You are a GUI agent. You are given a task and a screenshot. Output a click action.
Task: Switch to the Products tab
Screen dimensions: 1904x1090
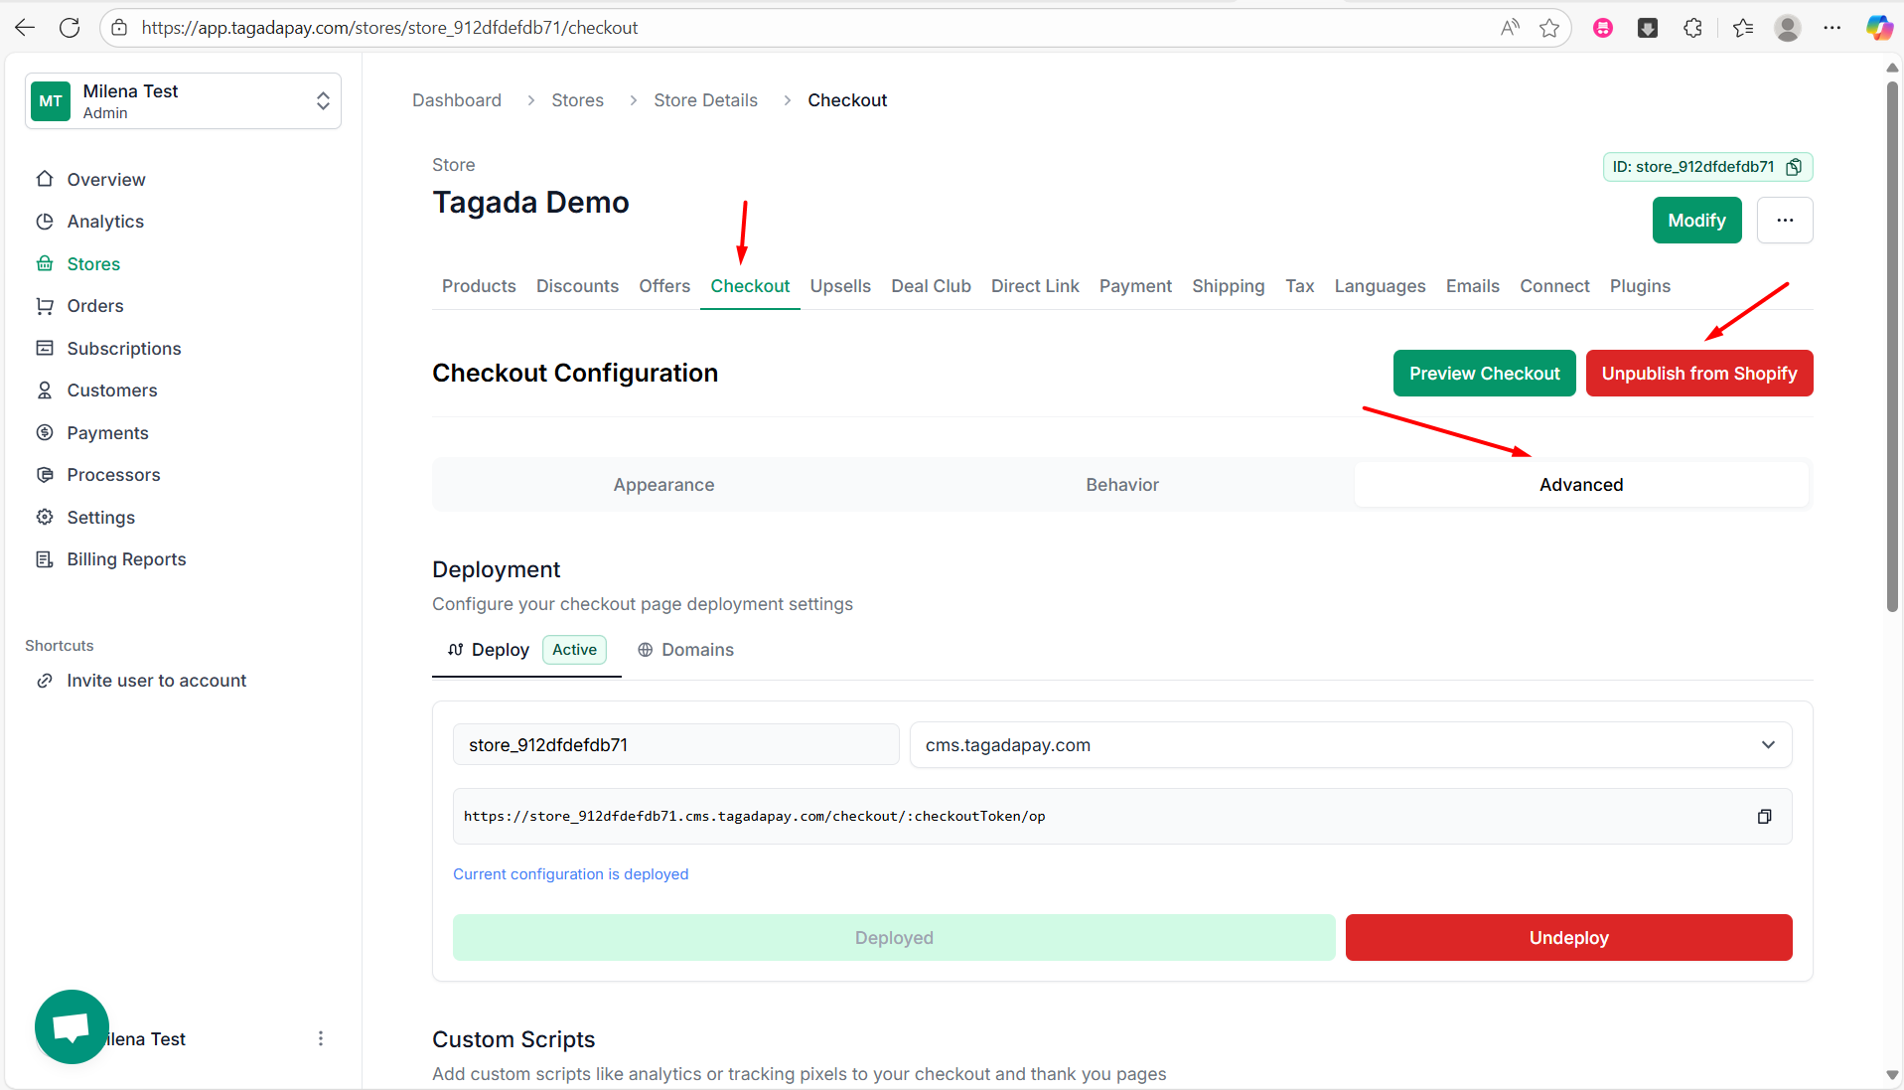coord(479,286)
